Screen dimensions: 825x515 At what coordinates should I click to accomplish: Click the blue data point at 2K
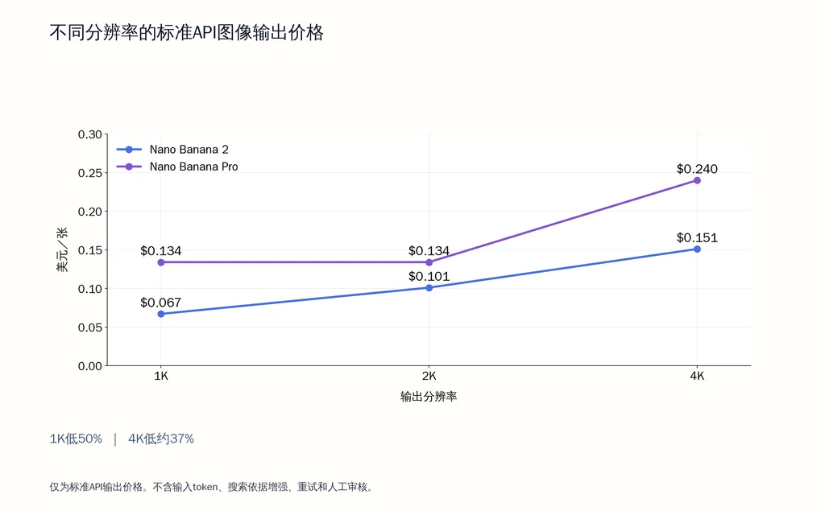coord(429,287)
